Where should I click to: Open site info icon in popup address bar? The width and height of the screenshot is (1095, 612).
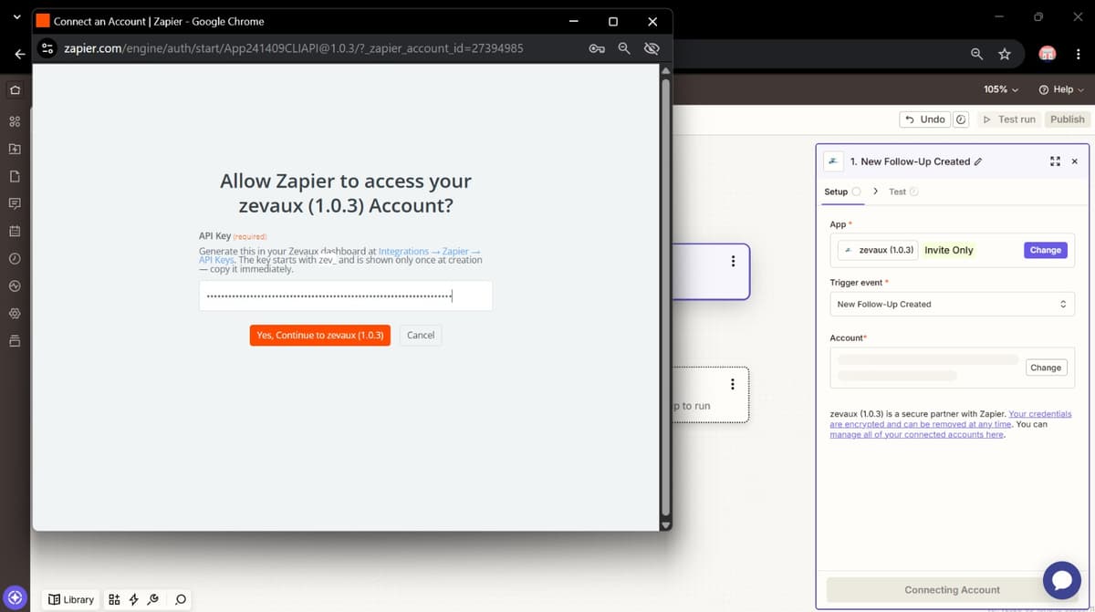point(48,48)
